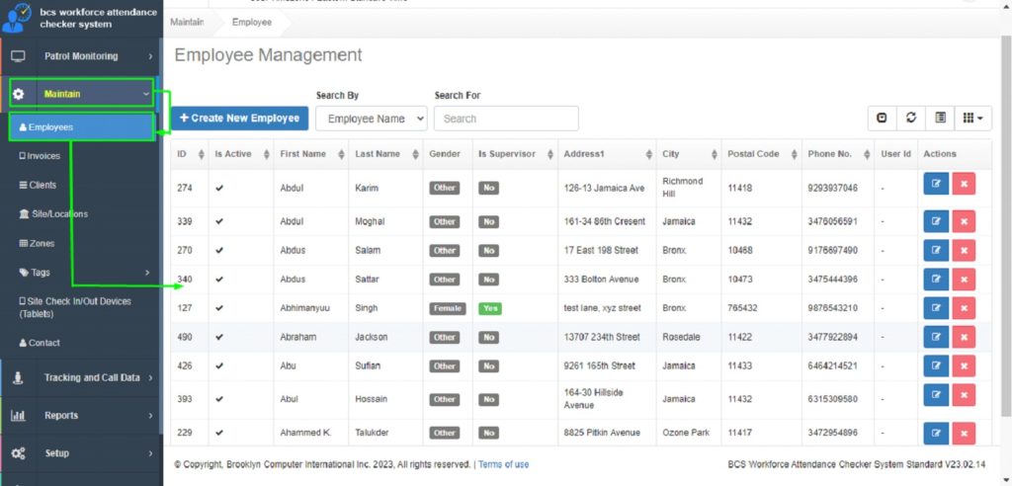Click the Setup gears icon
Image resolution: width=1012 pixels, height=486 pixels.
[18, 453]
